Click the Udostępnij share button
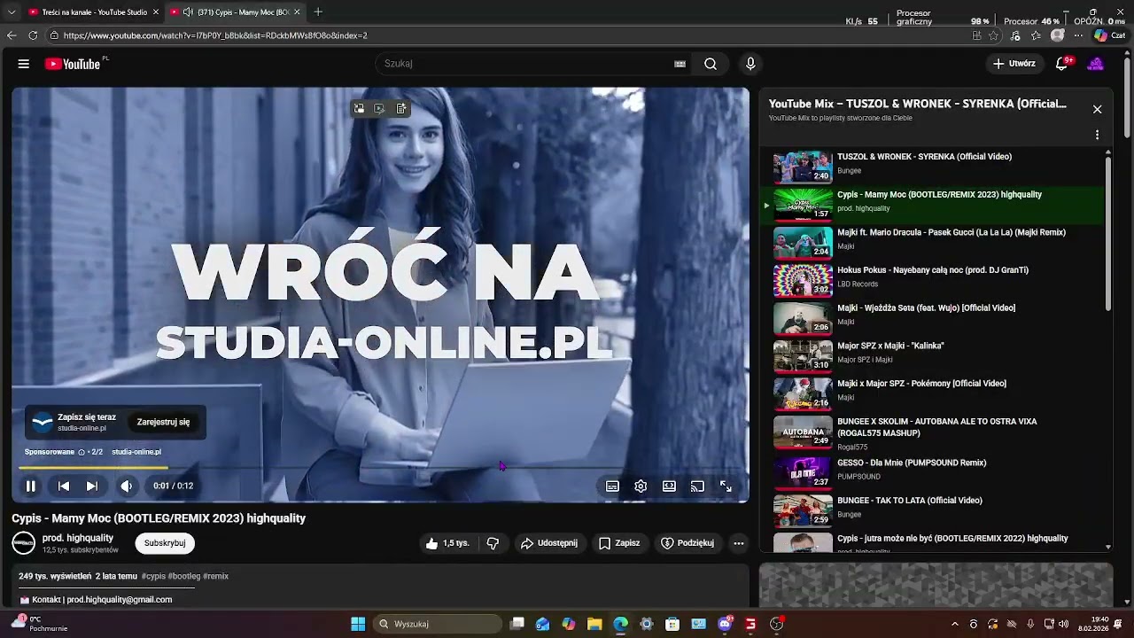This screenshot has width=1134, height=638. click(549, 543)
